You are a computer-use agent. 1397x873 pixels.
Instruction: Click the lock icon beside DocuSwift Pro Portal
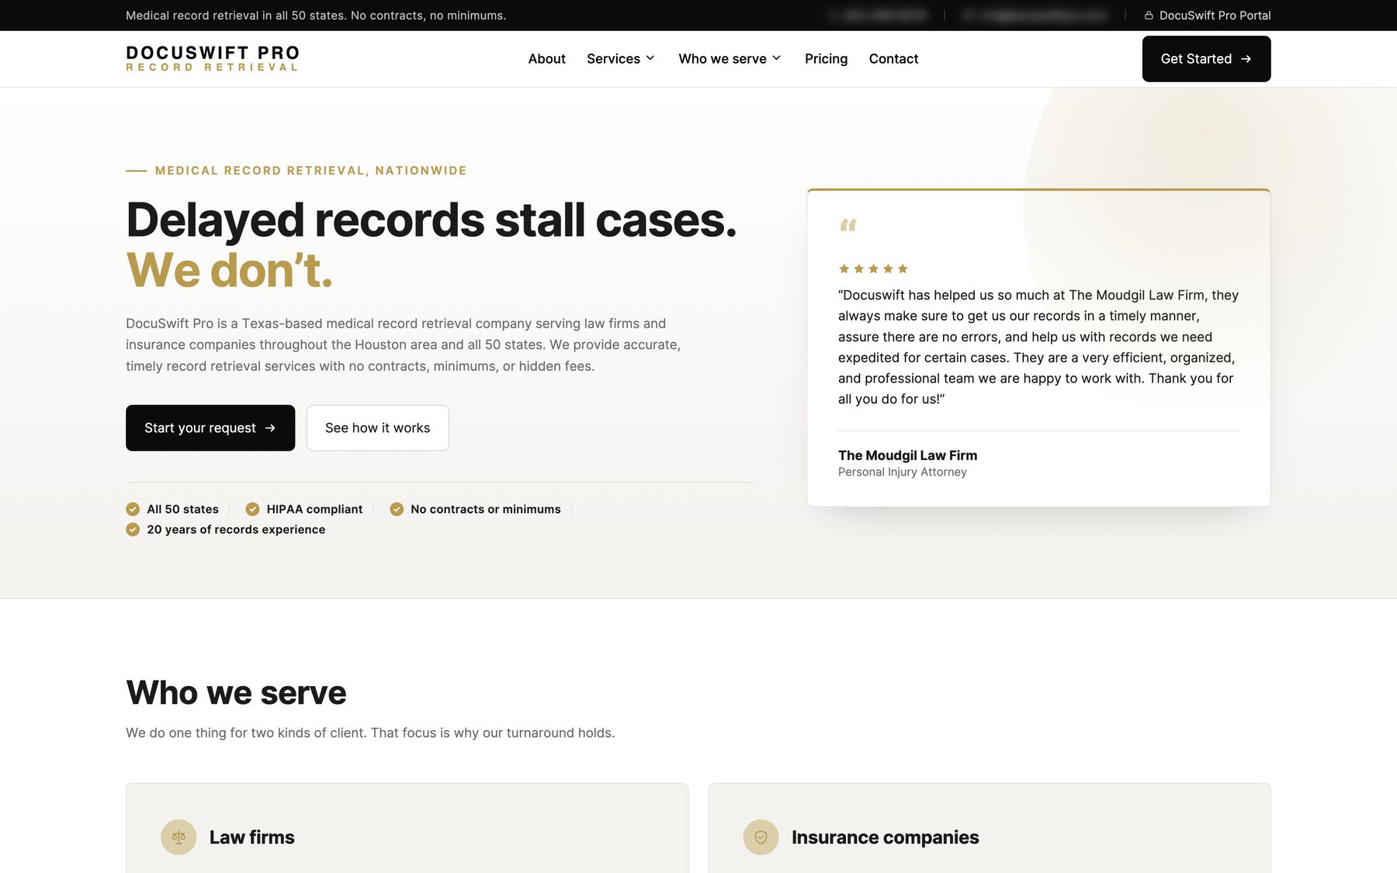tap(1149, 16)
